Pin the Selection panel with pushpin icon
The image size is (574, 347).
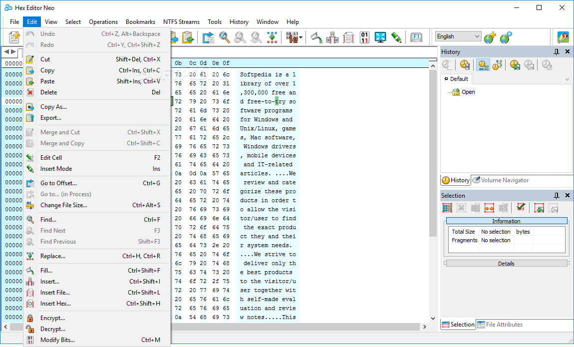tap(557, 195)
